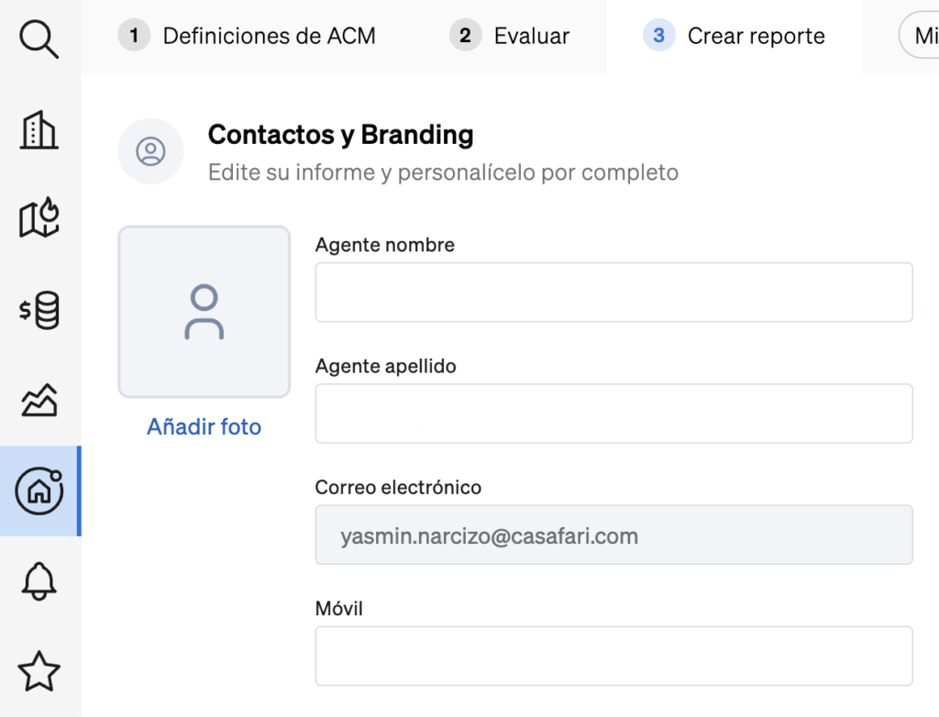
Task: Select the highlighted house valuation sidebar icon
Action: 39,491
